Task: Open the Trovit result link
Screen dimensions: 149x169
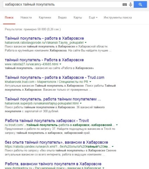Action: [x=47, y=121]
